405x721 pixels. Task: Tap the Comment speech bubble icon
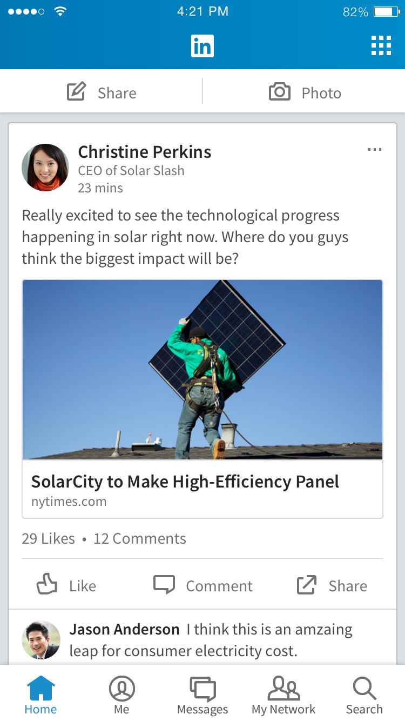pos(164,585)
